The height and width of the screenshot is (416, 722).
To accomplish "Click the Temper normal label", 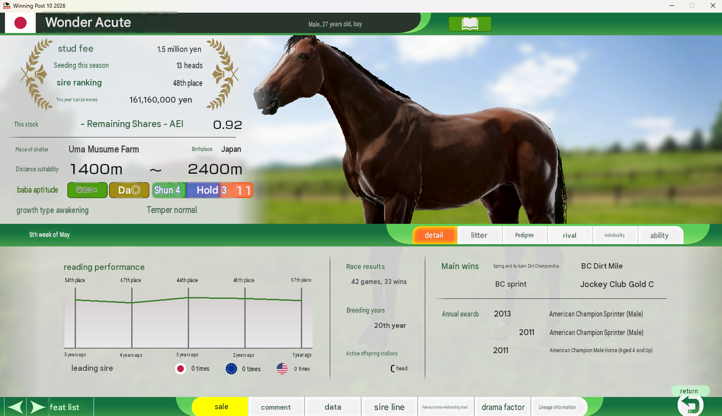I will point(172,210).
